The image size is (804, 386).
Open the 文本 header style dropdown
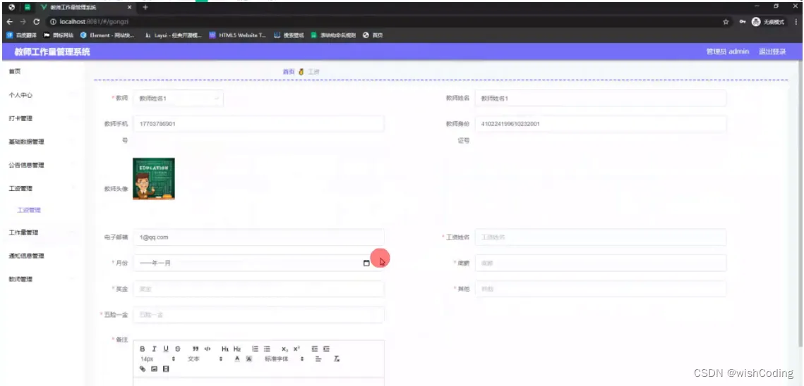point(205,359)
